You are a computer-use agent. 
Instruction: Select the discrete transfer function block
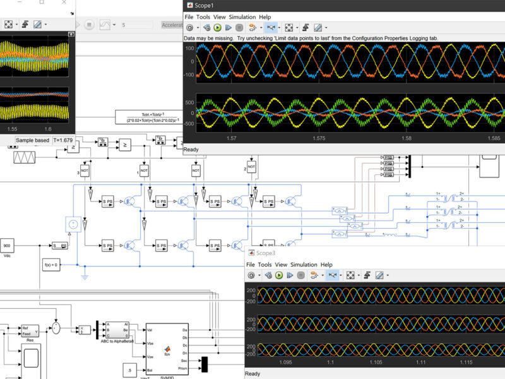tap(149, 117)
